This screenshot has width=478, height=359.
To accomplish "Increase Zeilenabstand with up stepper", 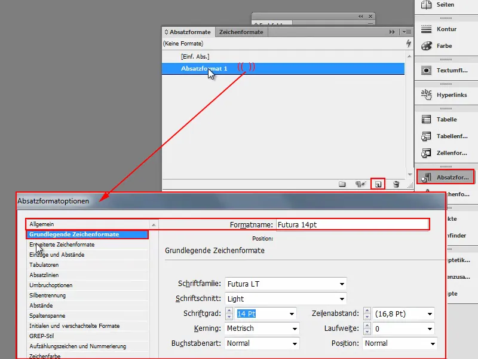I will click(367, 311).
